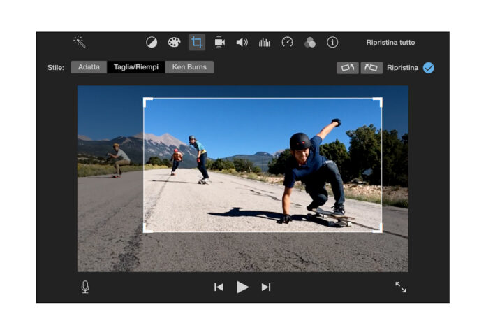Show the clip information panel
Image resolution: width=486 pixels, height=335 pixels.
click(x=332, y=42)
